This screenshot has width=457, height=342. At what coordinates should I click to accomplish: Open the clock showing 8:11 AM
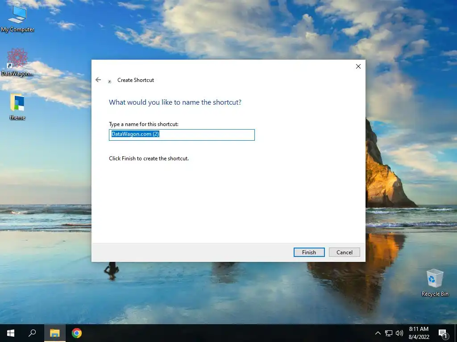pos(419,333)
